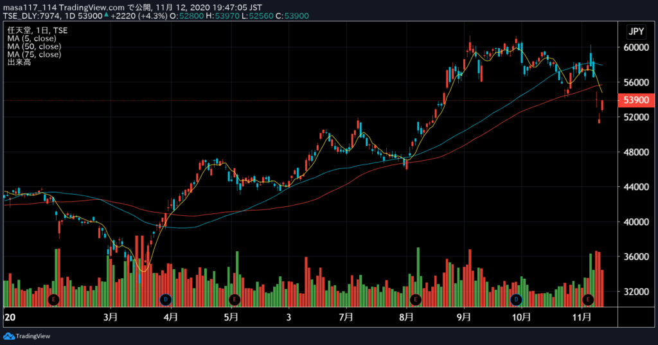Click the 44000 price axis label

(x=636, y=187)
